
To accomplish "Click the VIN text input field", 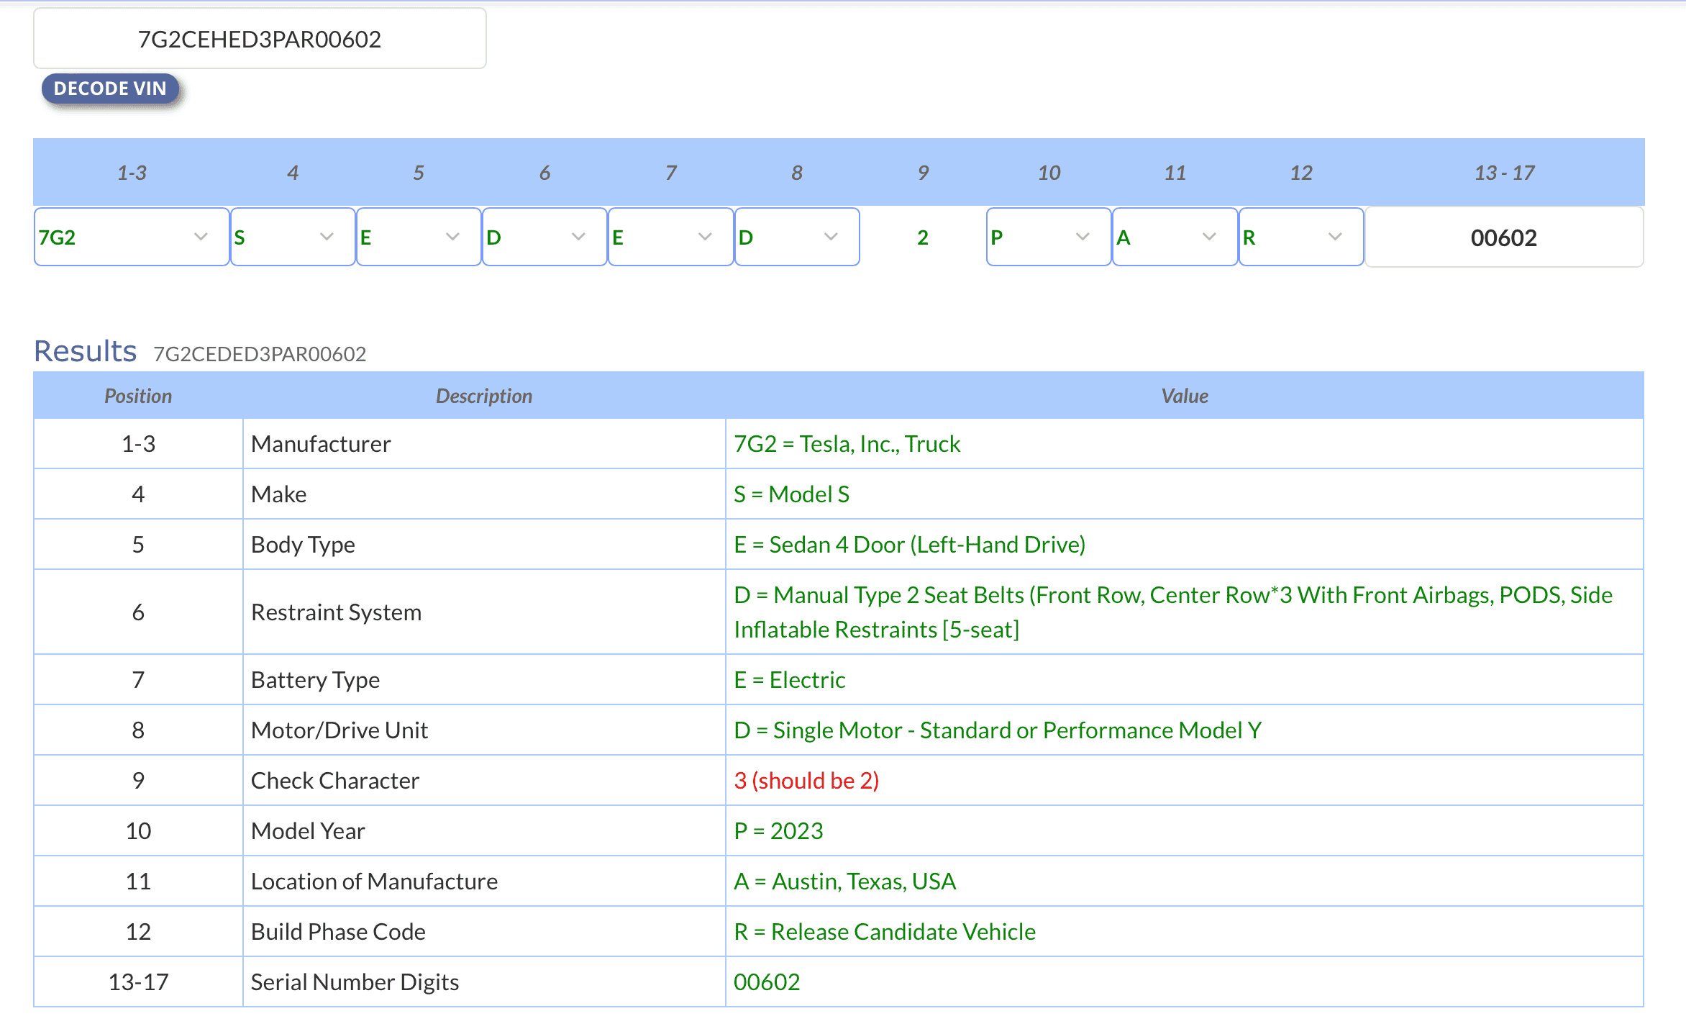I will tap(260, 39).
